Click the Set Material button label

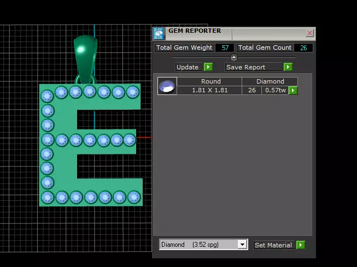pos(273,245)
